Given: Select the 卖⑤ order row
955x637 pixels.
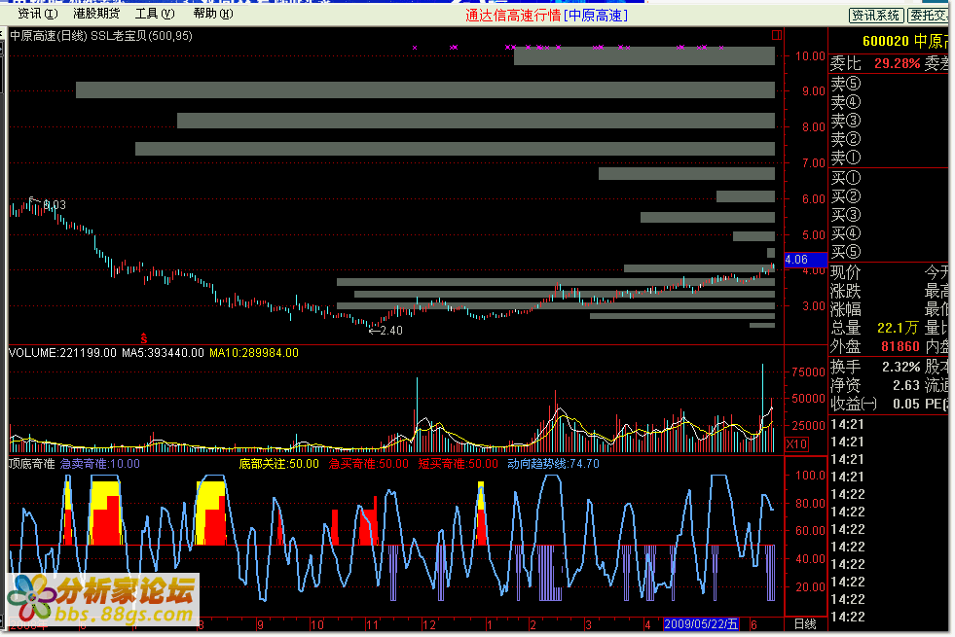Looking at the screenshot, I should coord(890,84).
